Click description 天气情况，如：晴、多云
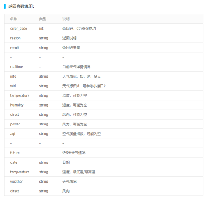Screen dimensions: 206x199 coord(81,76)
